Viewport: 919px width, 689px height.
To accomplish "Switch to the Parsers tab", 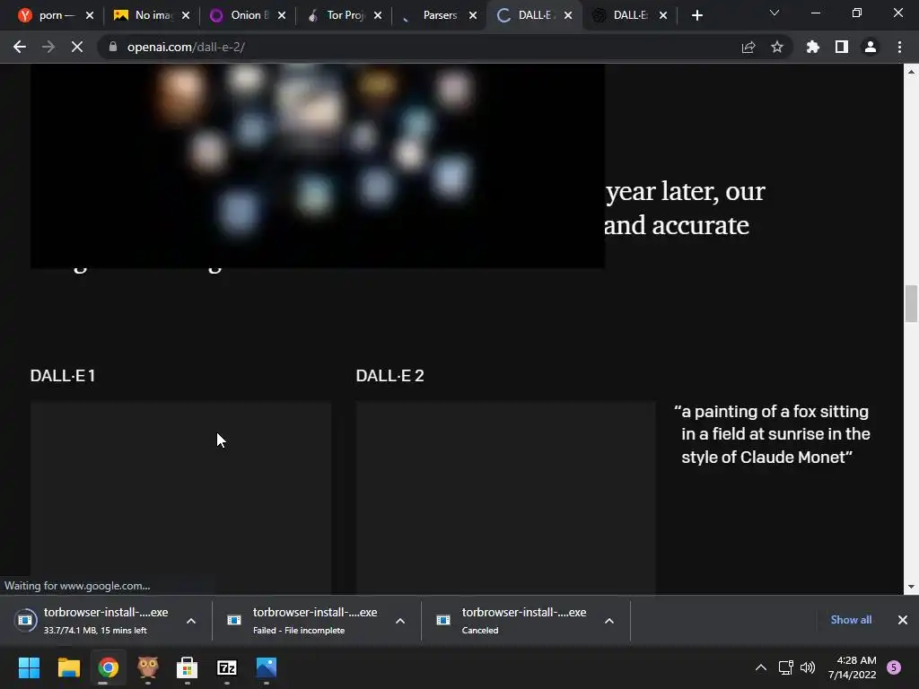I will coord(440,15).
